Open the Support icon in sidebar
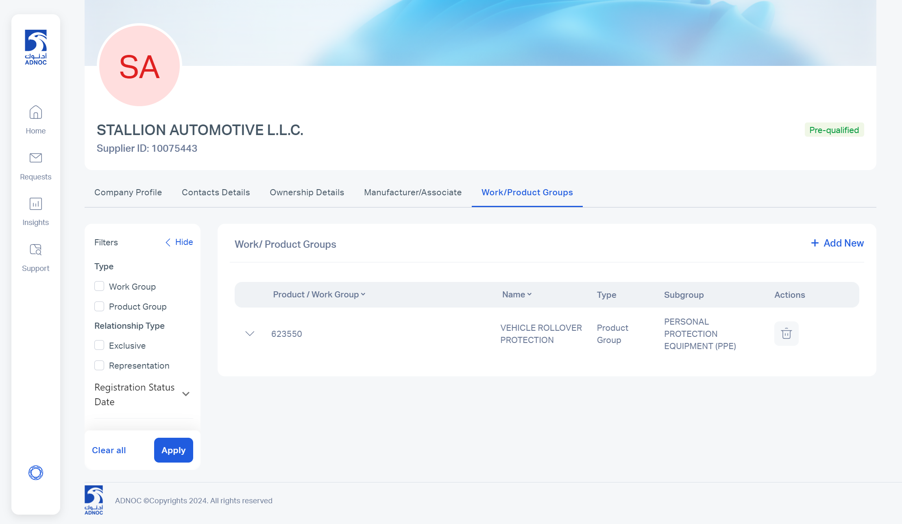Screen dimensions: 902x524 click(36, 250)
